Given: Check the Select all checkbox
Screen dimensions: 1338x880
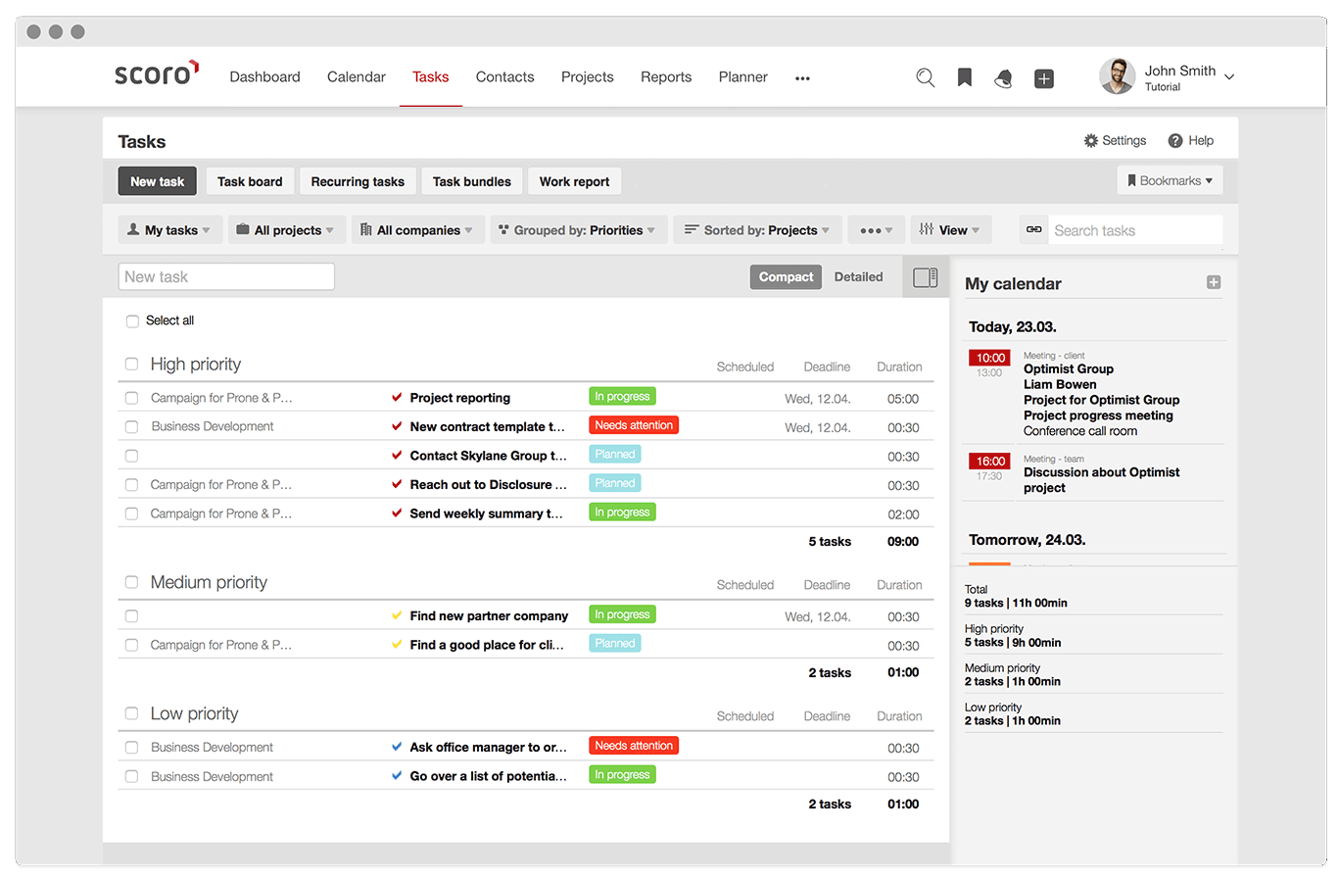Looking at the screenshot, I should (x=132, y=320).
